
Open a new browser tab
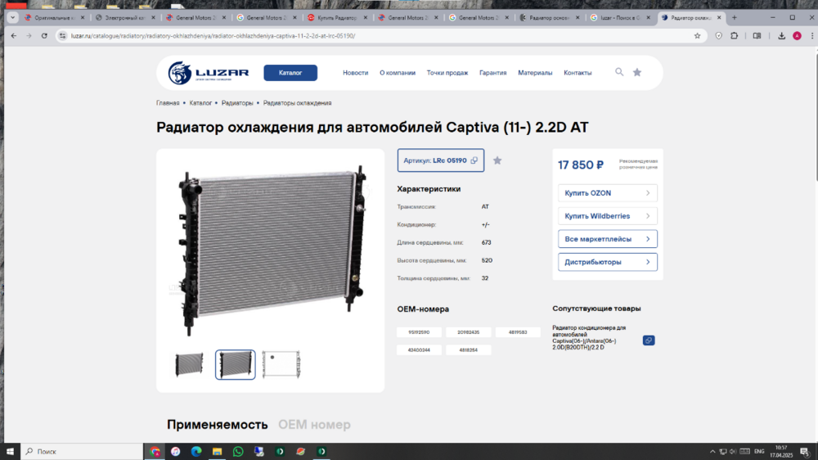[734, 17]
